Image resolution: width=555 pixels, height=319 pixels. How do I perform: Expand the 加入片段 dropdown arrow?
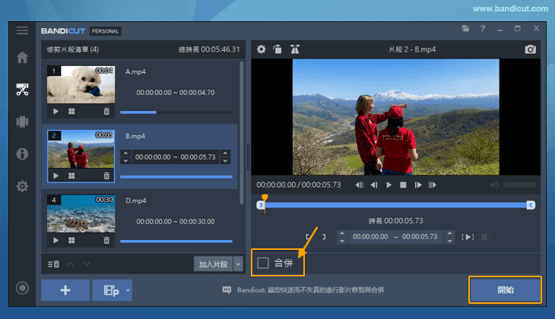[x=238, y=264]
